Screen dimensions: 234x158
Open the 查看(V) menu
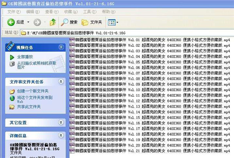tap(52, 12)
